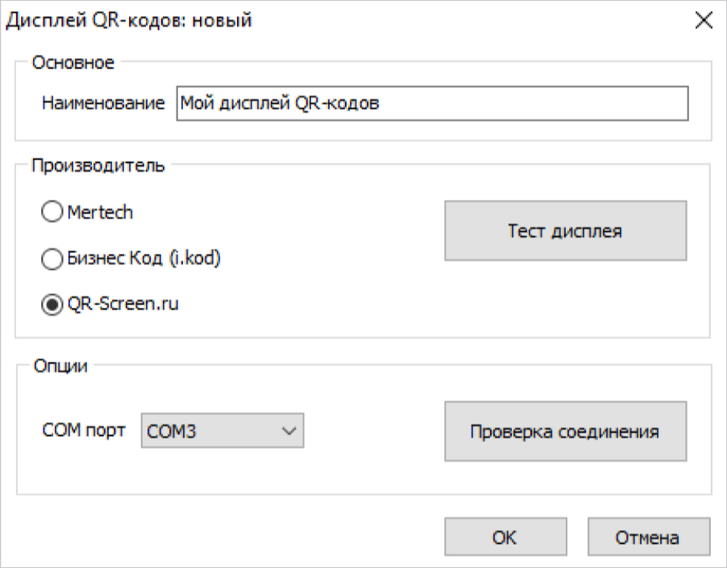Click the Бизнес Код (i.kod) label text

pos(143,258)
